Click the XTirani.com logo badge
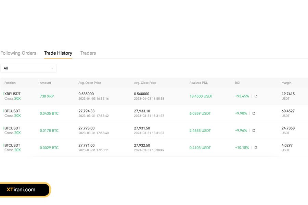Image resolution: width=308 pixels, height=205 pixels. tap(25, 190)
